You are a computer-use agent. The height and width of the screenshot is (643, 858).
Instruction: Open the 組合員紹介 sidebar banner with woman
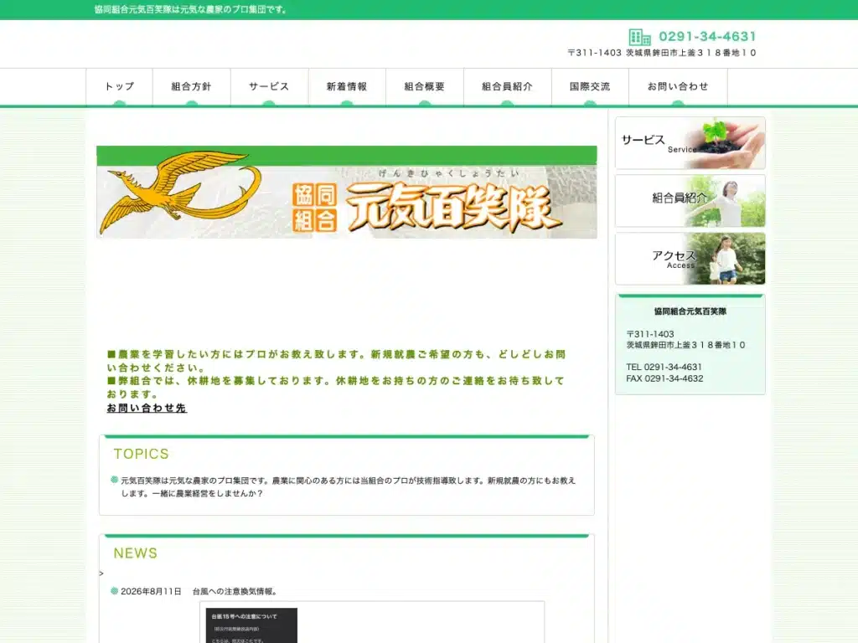(690, 201)
